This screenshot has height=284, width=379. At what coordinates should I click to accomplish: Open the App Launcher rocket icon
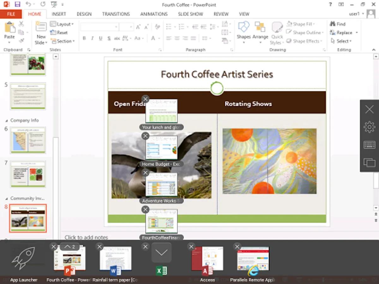pos(23,258)
